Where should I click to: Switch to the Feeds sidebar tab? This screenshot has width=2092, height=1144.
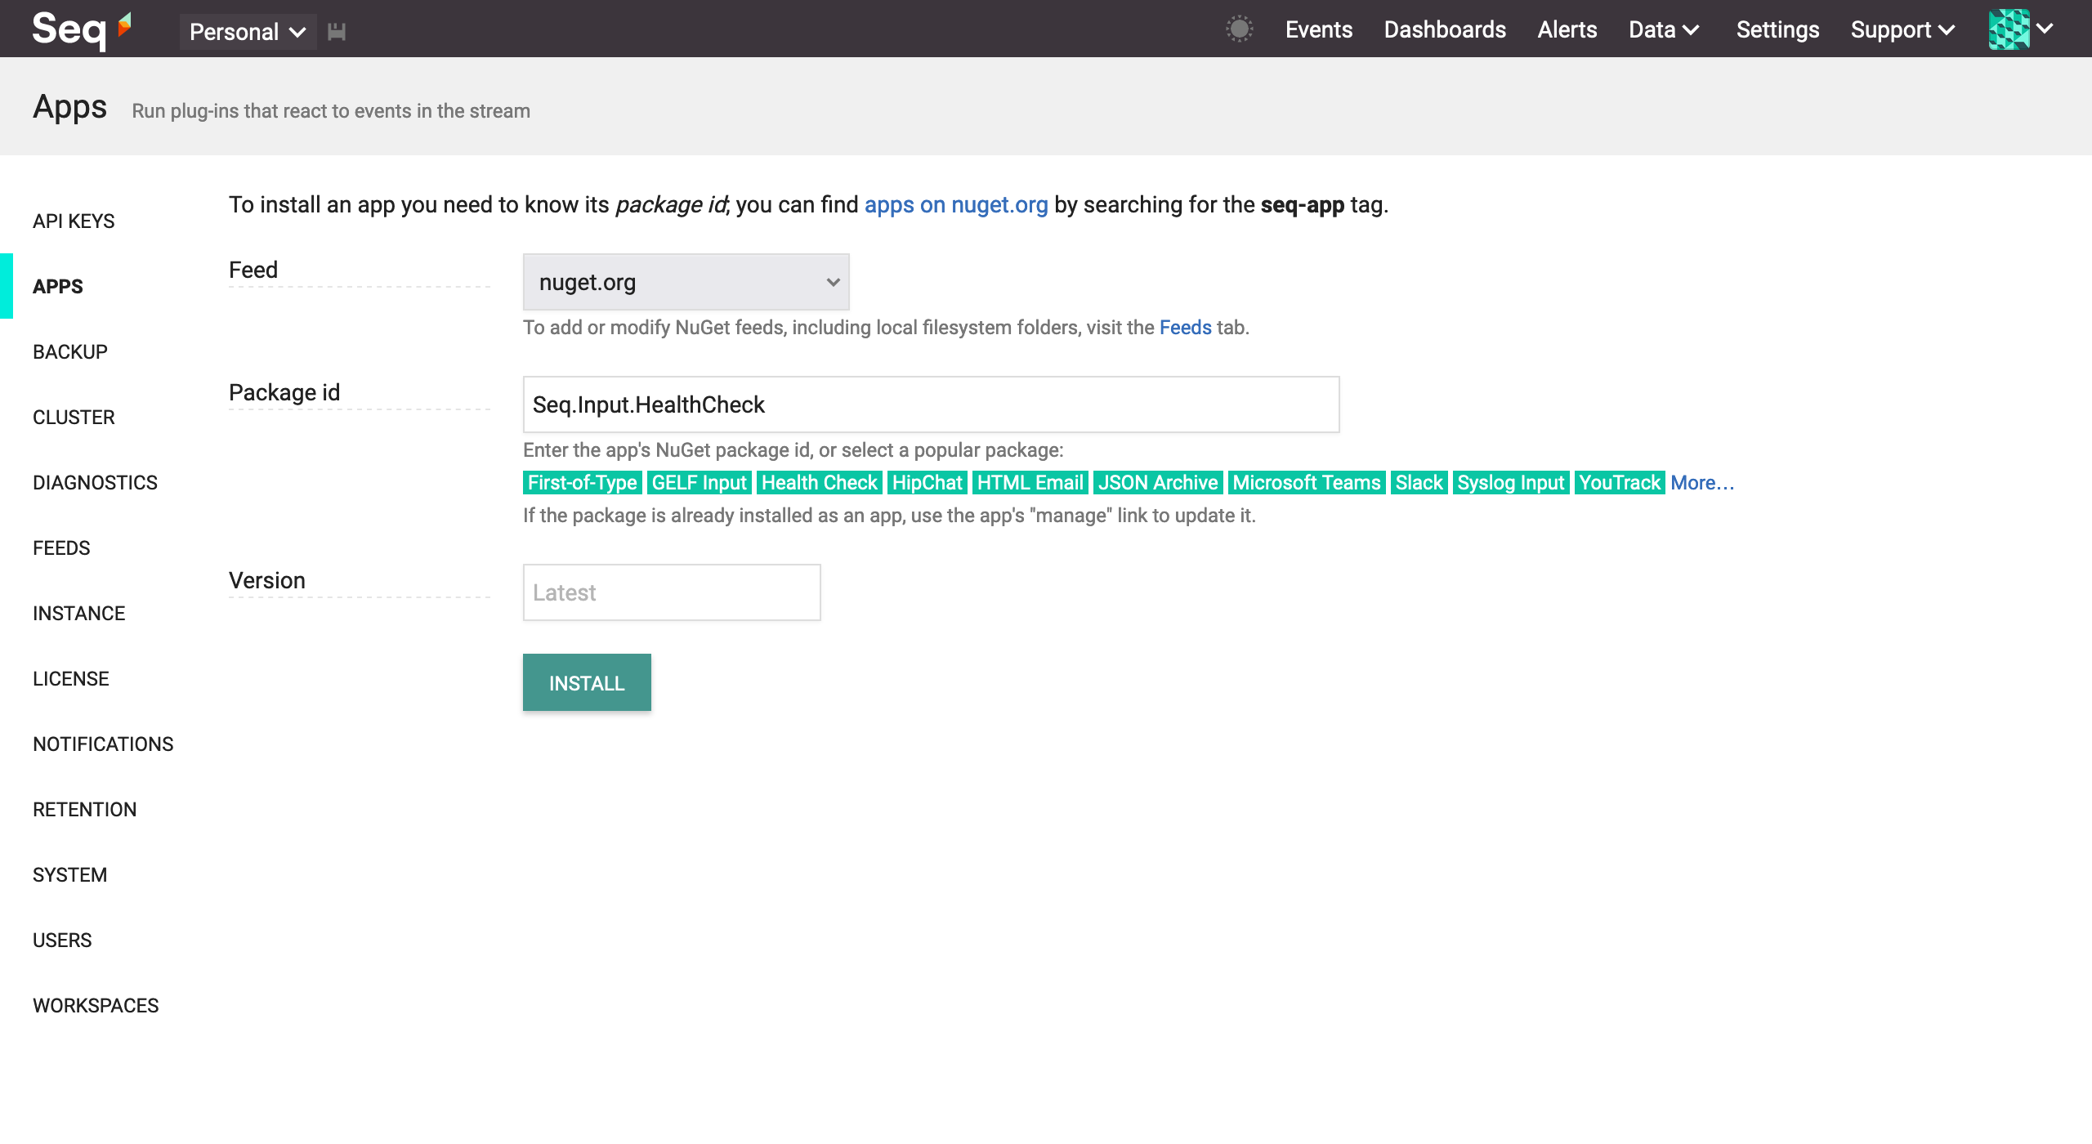61,547
